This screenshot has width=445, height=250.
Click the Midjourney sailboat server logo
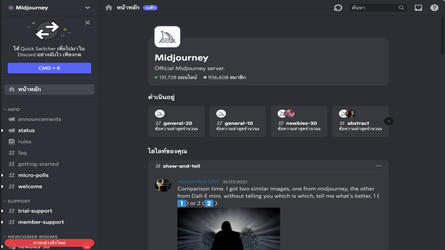[x=167, y=37]
